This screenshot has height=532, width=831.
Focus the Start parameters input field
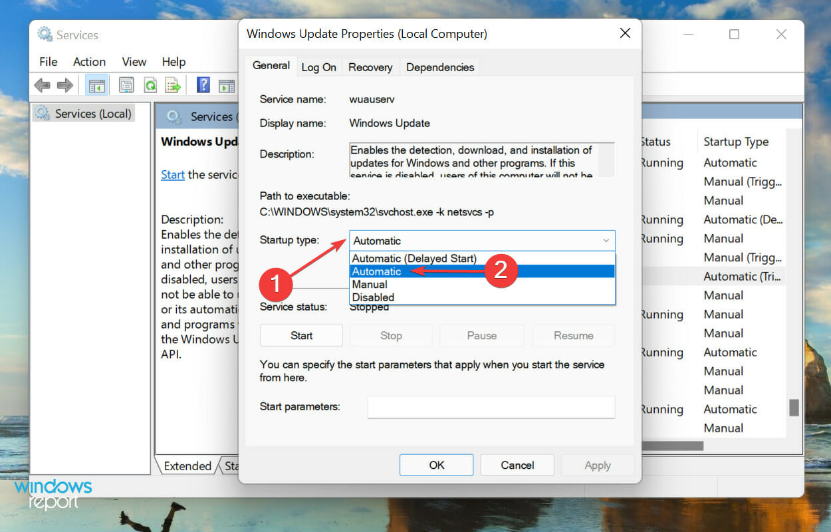[x=491, y=407]
